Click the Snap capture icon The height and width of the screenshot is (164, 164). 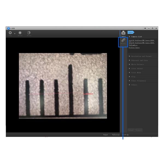click(x=10, y=33)
